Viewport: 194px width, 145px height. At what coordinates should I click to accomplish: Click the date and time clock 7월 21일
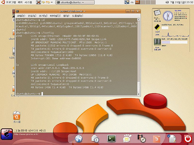pos(182,2)
